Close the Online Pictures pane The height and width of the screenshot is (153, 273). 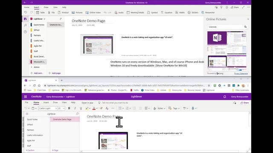pyautogui.click(x=248, y=19)
